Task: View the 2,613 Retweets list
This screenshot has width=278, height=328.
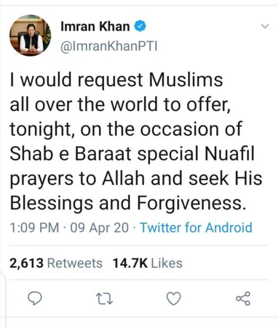Action: tap(56, 263)
